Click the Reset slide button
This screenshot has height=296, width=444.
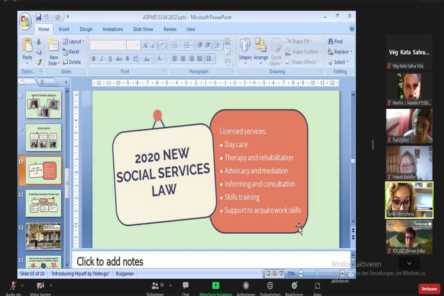71,52
